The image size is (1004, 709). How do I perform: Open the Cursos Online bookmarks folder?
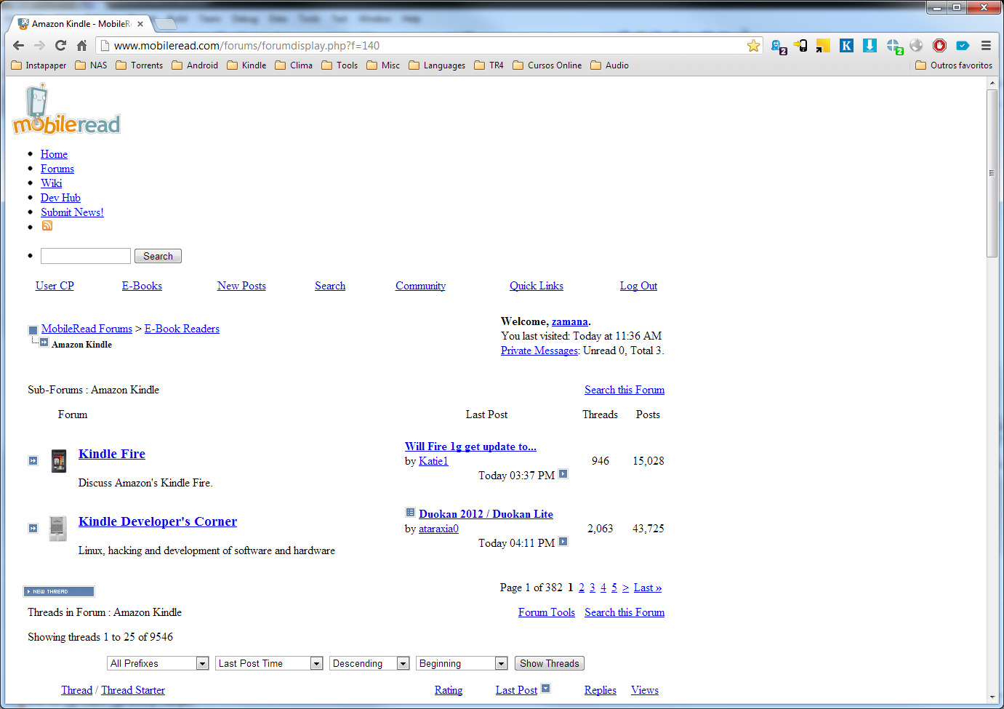pos(547,65)
